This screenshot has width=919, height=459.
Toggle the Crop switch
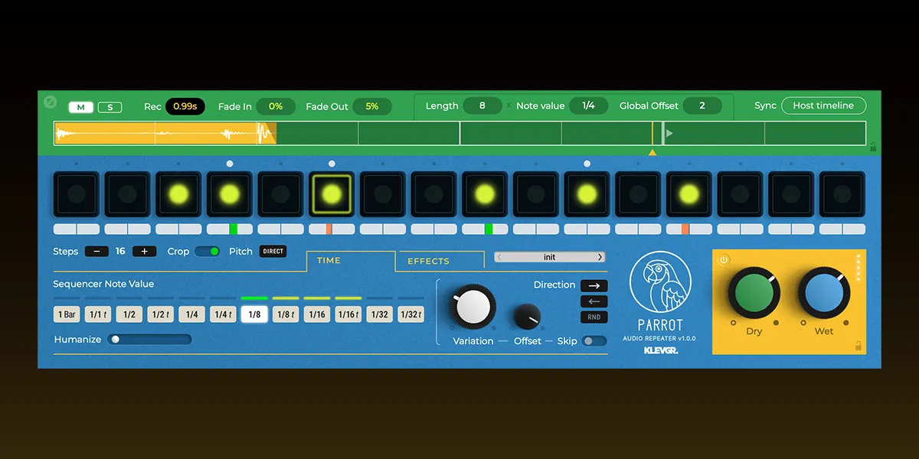point(206,251)
